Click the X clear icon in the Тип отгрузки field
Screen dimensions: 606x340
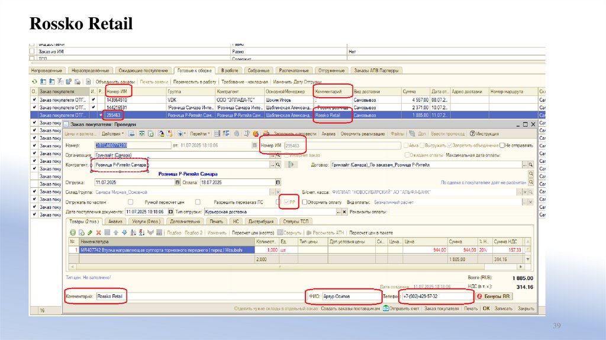344,212
